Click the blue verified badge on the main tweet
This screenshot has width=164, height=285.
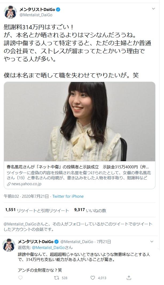point(58,9)
